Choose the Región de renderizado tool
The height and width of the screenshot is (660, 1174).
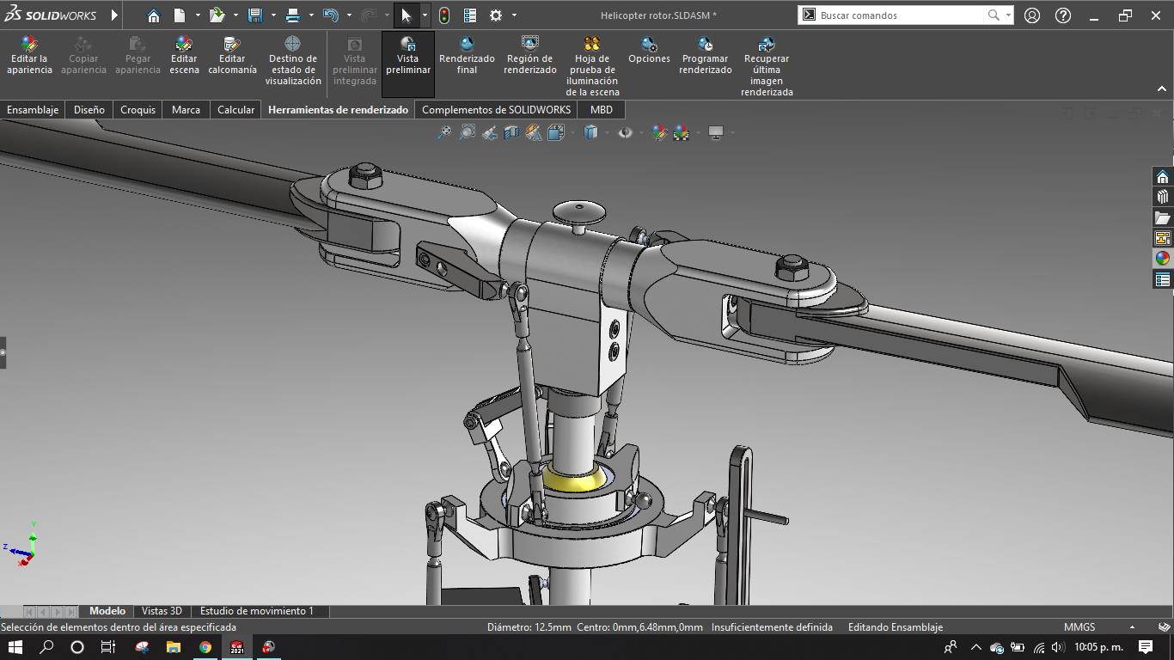pos(530,56)
